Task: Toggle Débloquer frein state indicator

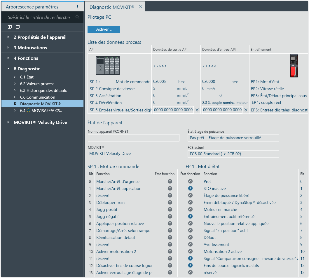Action: pos(170,202)
